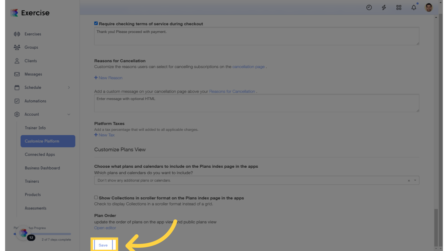The width and height of the screenshot is (448, 251).
Task: Click the Clients person icon
Action: click(17, 61)
